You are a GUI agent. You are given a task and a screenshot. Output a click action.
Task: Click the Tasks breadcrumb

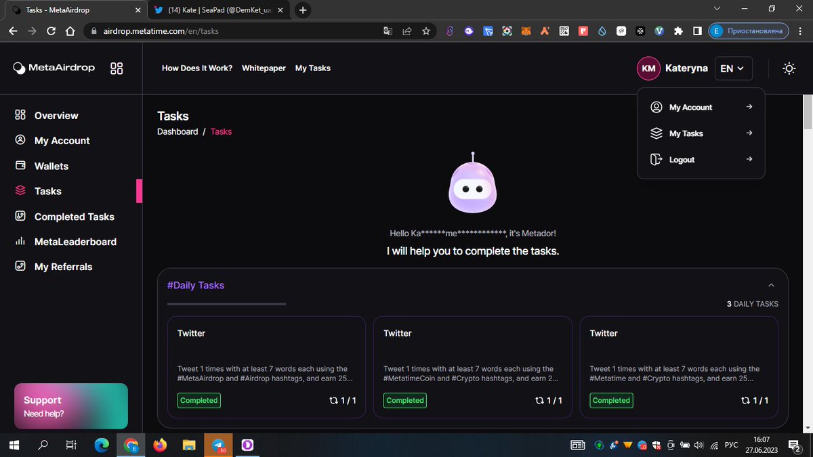(221, 131)
